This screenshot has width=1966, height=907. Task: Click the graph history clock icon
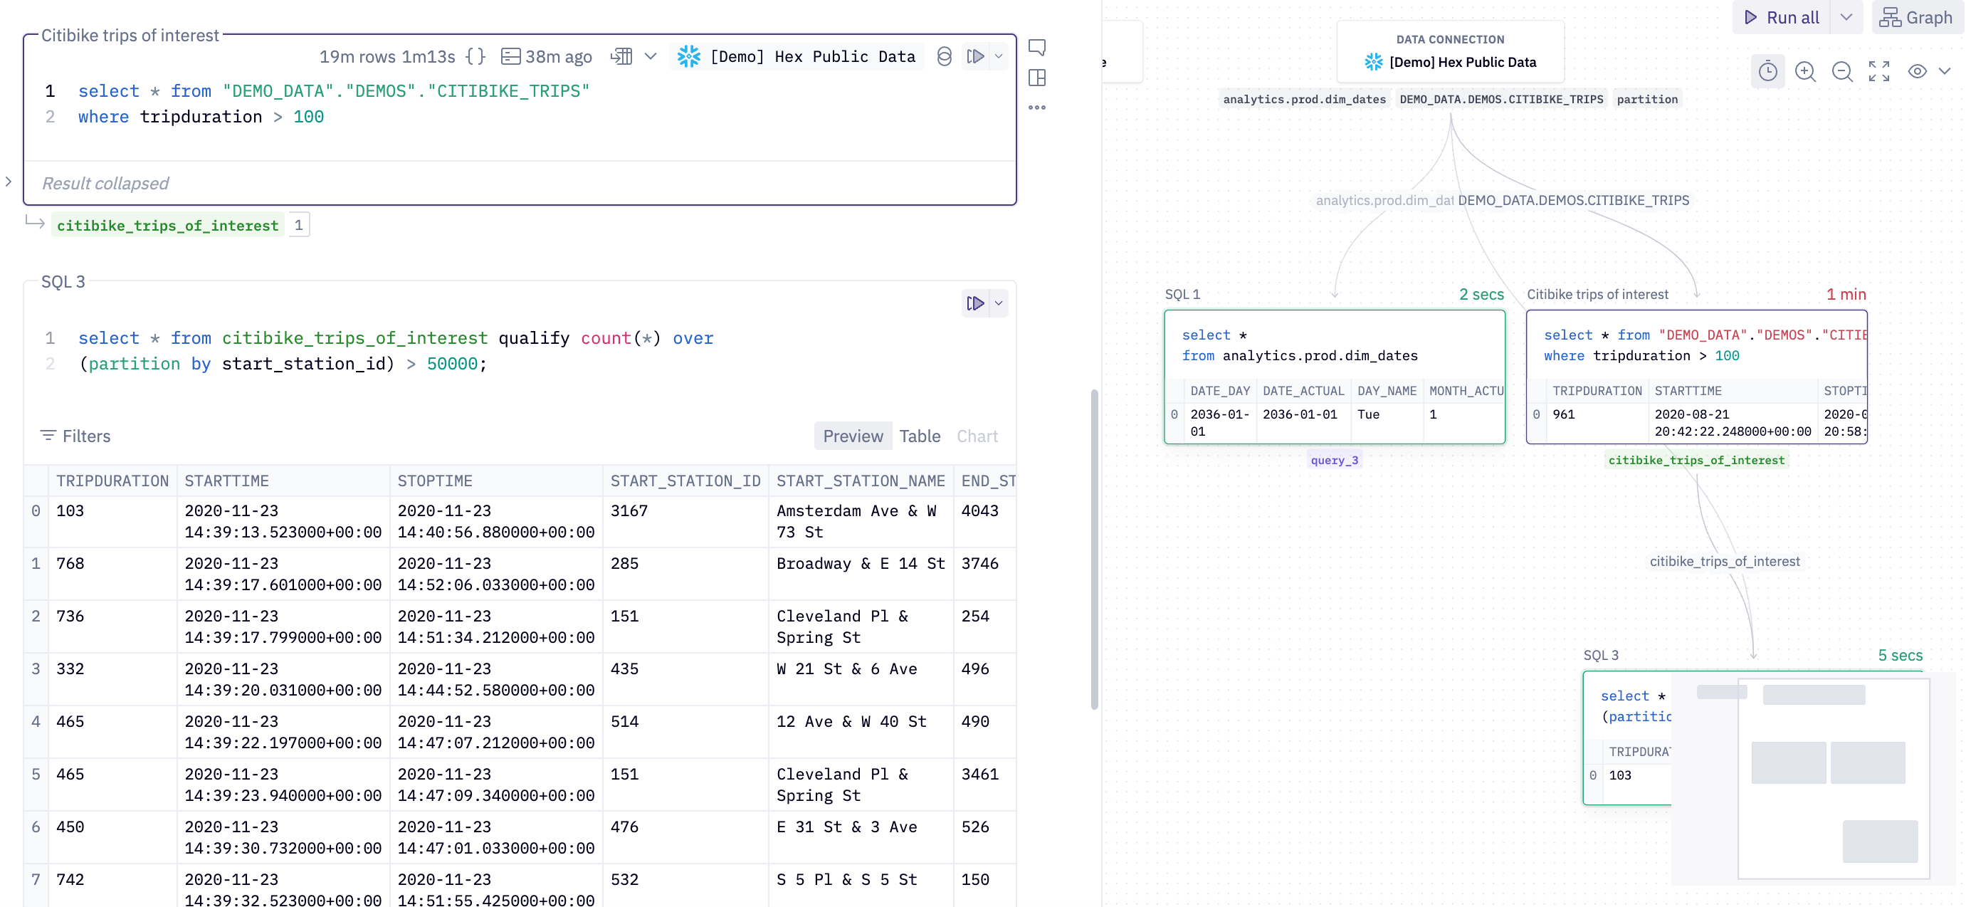click(x=1767, y=72)
